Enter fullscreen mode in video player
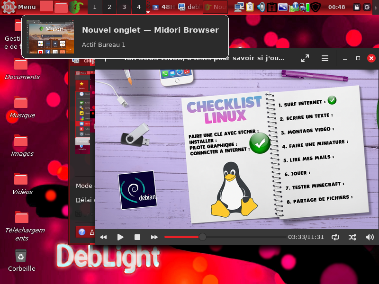 pos(305,58)
